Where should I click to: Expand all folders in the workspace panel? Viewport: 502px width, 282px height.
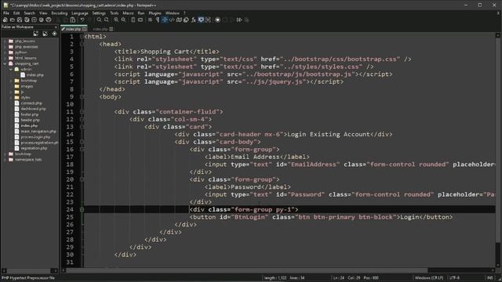(35, 34)
